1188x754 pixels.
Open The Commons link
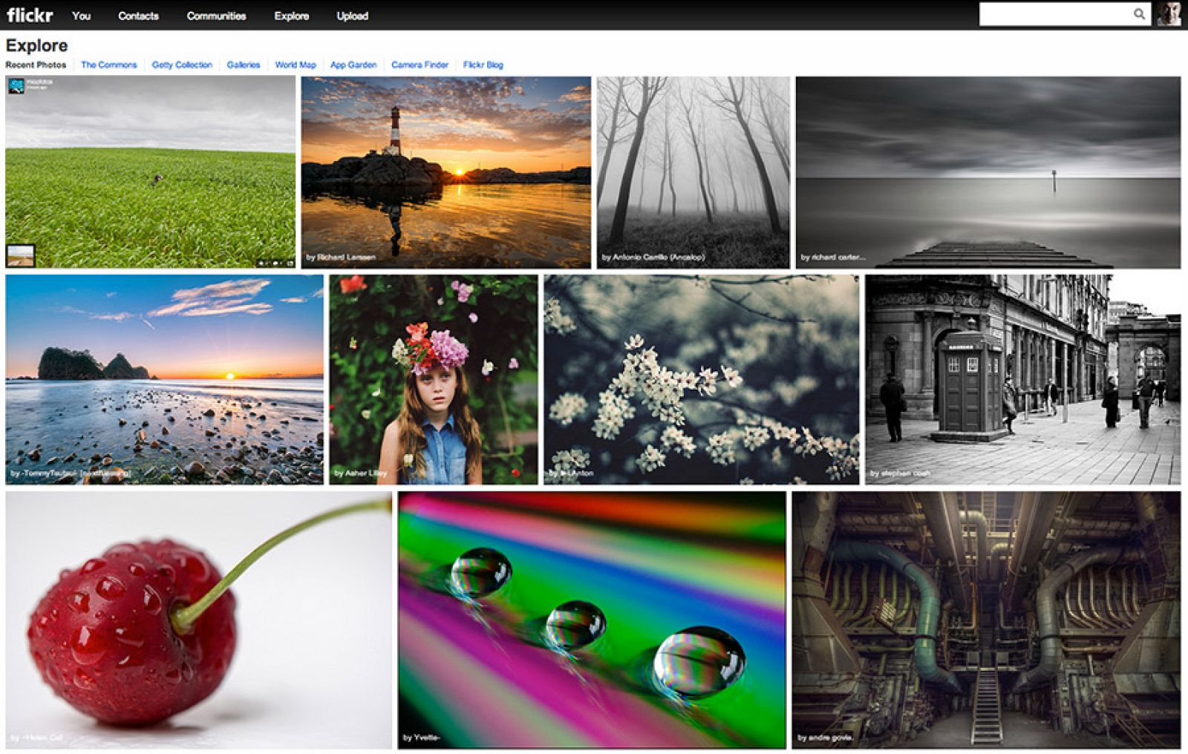point(109,65)
